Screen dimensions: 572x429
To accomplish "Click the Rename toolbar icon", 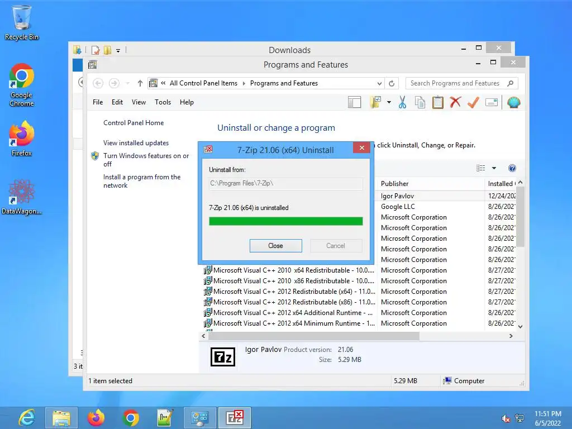I will coord(492,103).
